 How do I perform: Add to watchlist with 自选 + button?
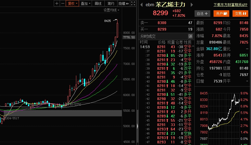pyautogui.click(x=202, y=14)
